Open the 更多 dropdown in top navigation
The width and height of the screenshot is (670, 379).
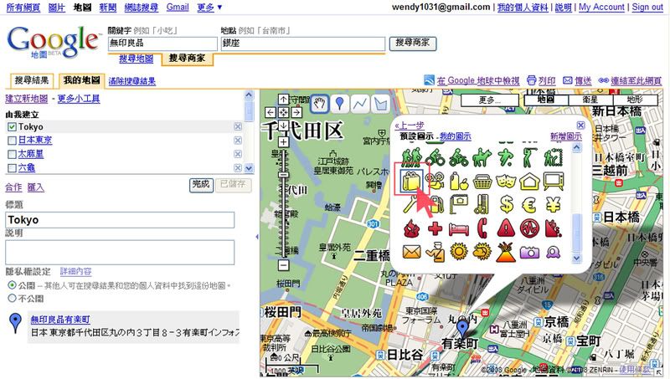click(209, 7)
